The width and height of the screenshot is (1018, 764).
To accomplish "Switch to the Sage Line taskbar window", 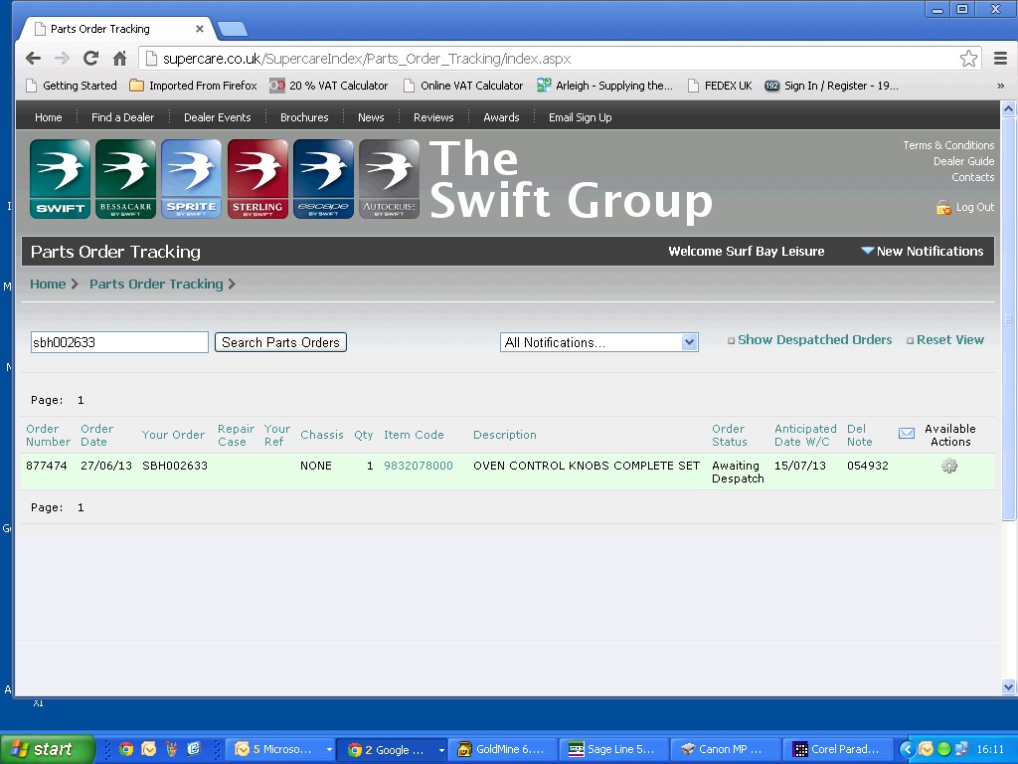I will click(x=612, y=749).
